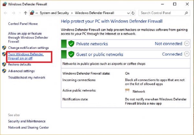Click the Up directory arrow
Viewport: 194px width, 135px height.
(25, 13)
